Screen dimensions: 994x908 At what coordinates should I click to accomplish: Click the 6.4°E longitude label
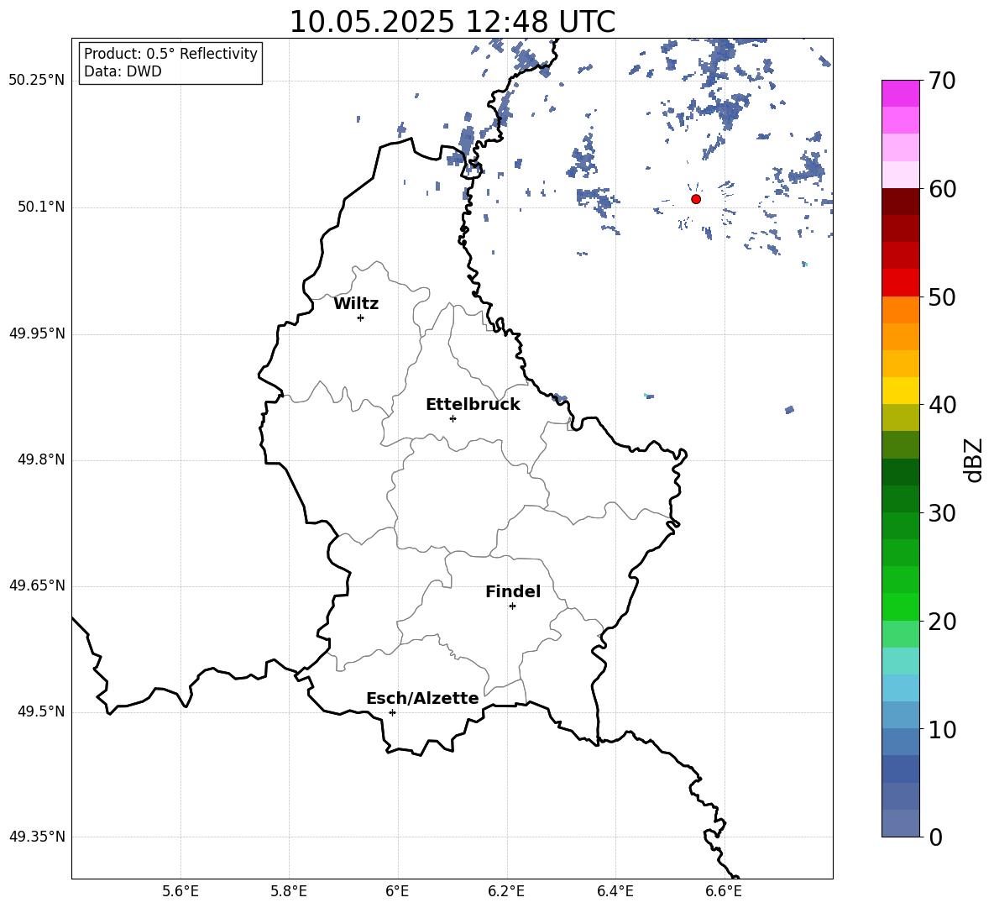615,891
